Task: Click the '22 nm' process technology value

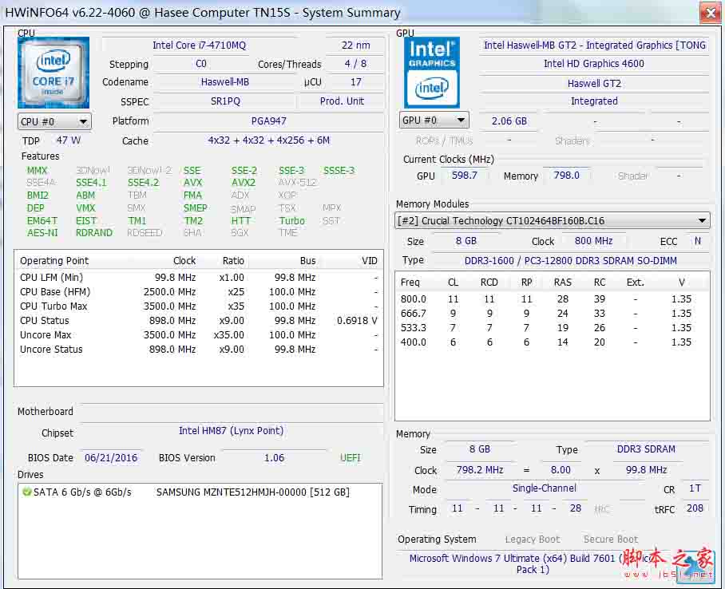Action: [x=355, y=45]
